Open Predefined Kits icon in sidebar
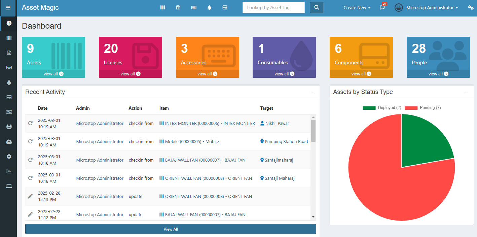 pos(9,112)
